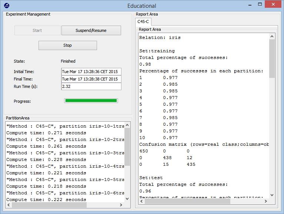Close the Educational window
Viewport: 284px width, 214px height.
273,4
